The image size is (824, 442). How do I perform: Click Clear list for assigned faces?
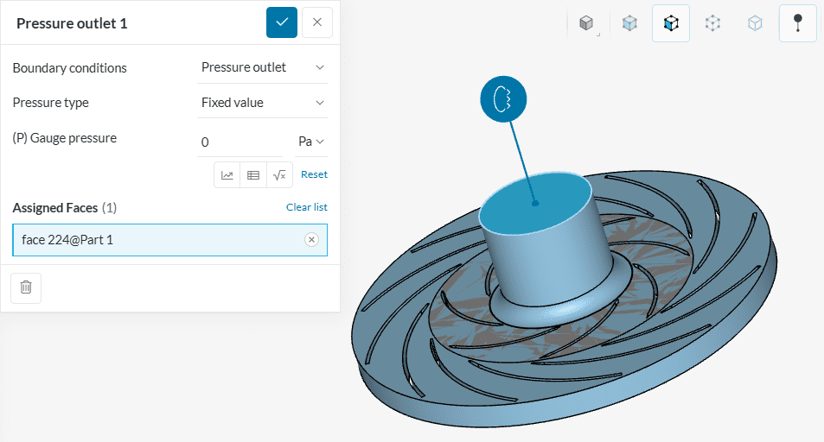(306, 207)
